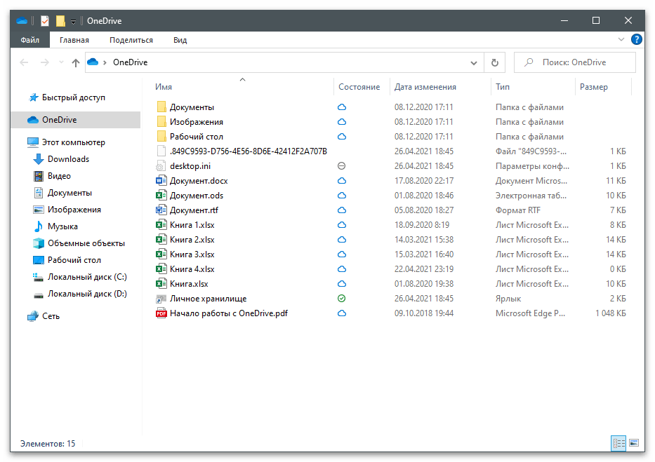655x462 pixels.
Task: Sort by the Имя column header
Action: (164, 87)
